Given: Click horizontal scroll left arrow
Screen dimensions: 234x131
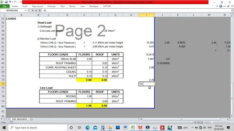Looking at the screenshot, I should click(141, 119).
